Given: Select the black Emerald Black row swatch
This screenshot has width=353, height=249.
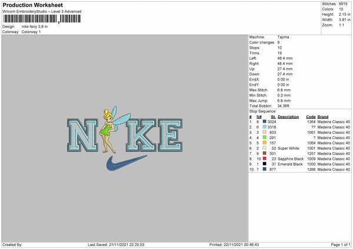Looking at the screenshot, I should [x=265, y=164].
